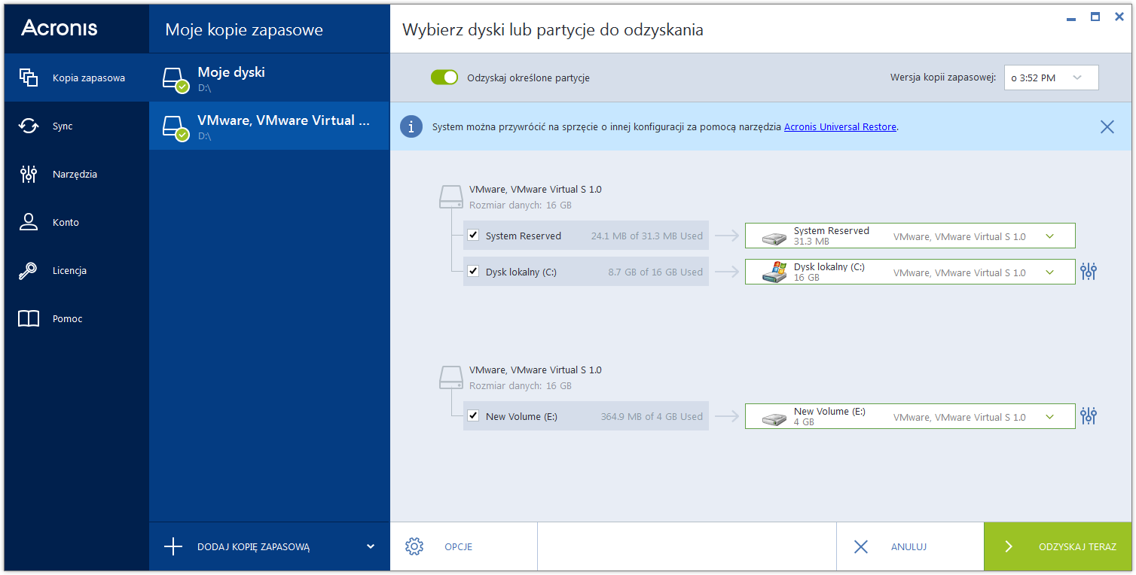Click the VMware backup drive icon in list
1136x575 pixels.
coord(176,127)
